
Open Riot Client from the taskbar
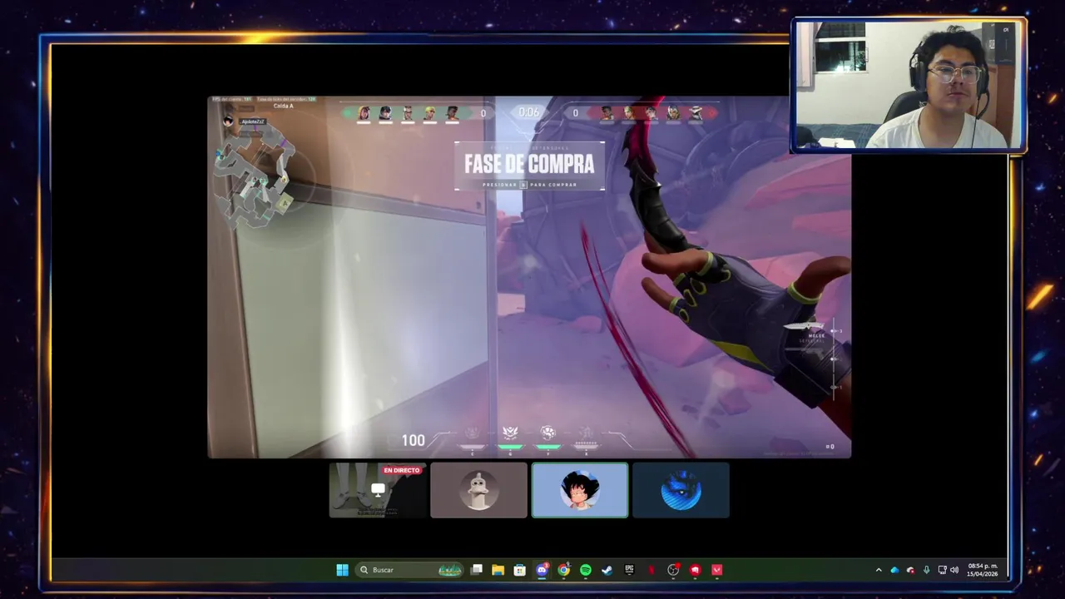tap(695, 570)
